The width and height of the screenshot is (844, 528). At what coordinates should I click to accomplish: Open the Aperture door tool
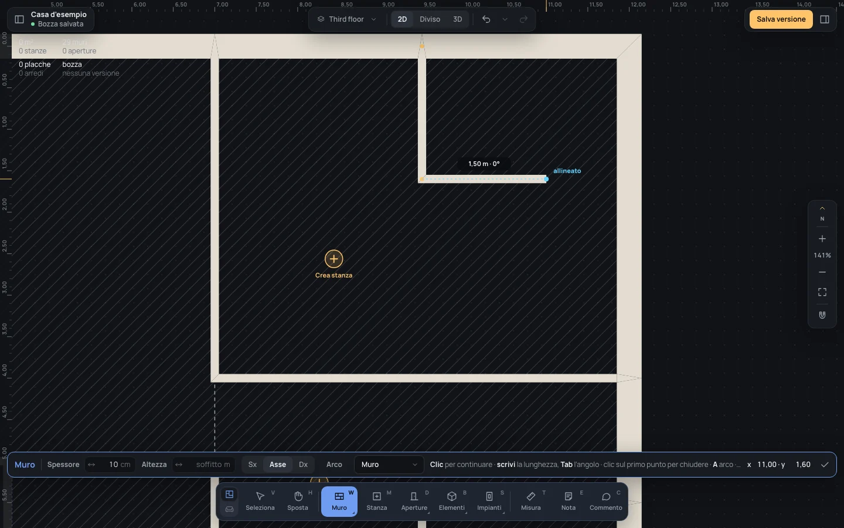414,502
